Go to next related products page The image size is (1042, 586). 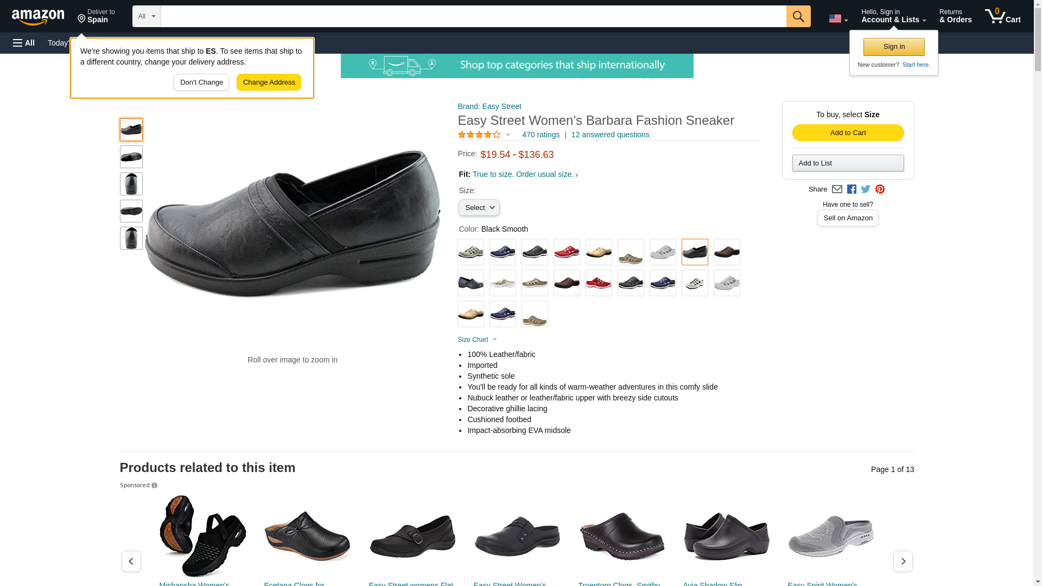point(903,561)
